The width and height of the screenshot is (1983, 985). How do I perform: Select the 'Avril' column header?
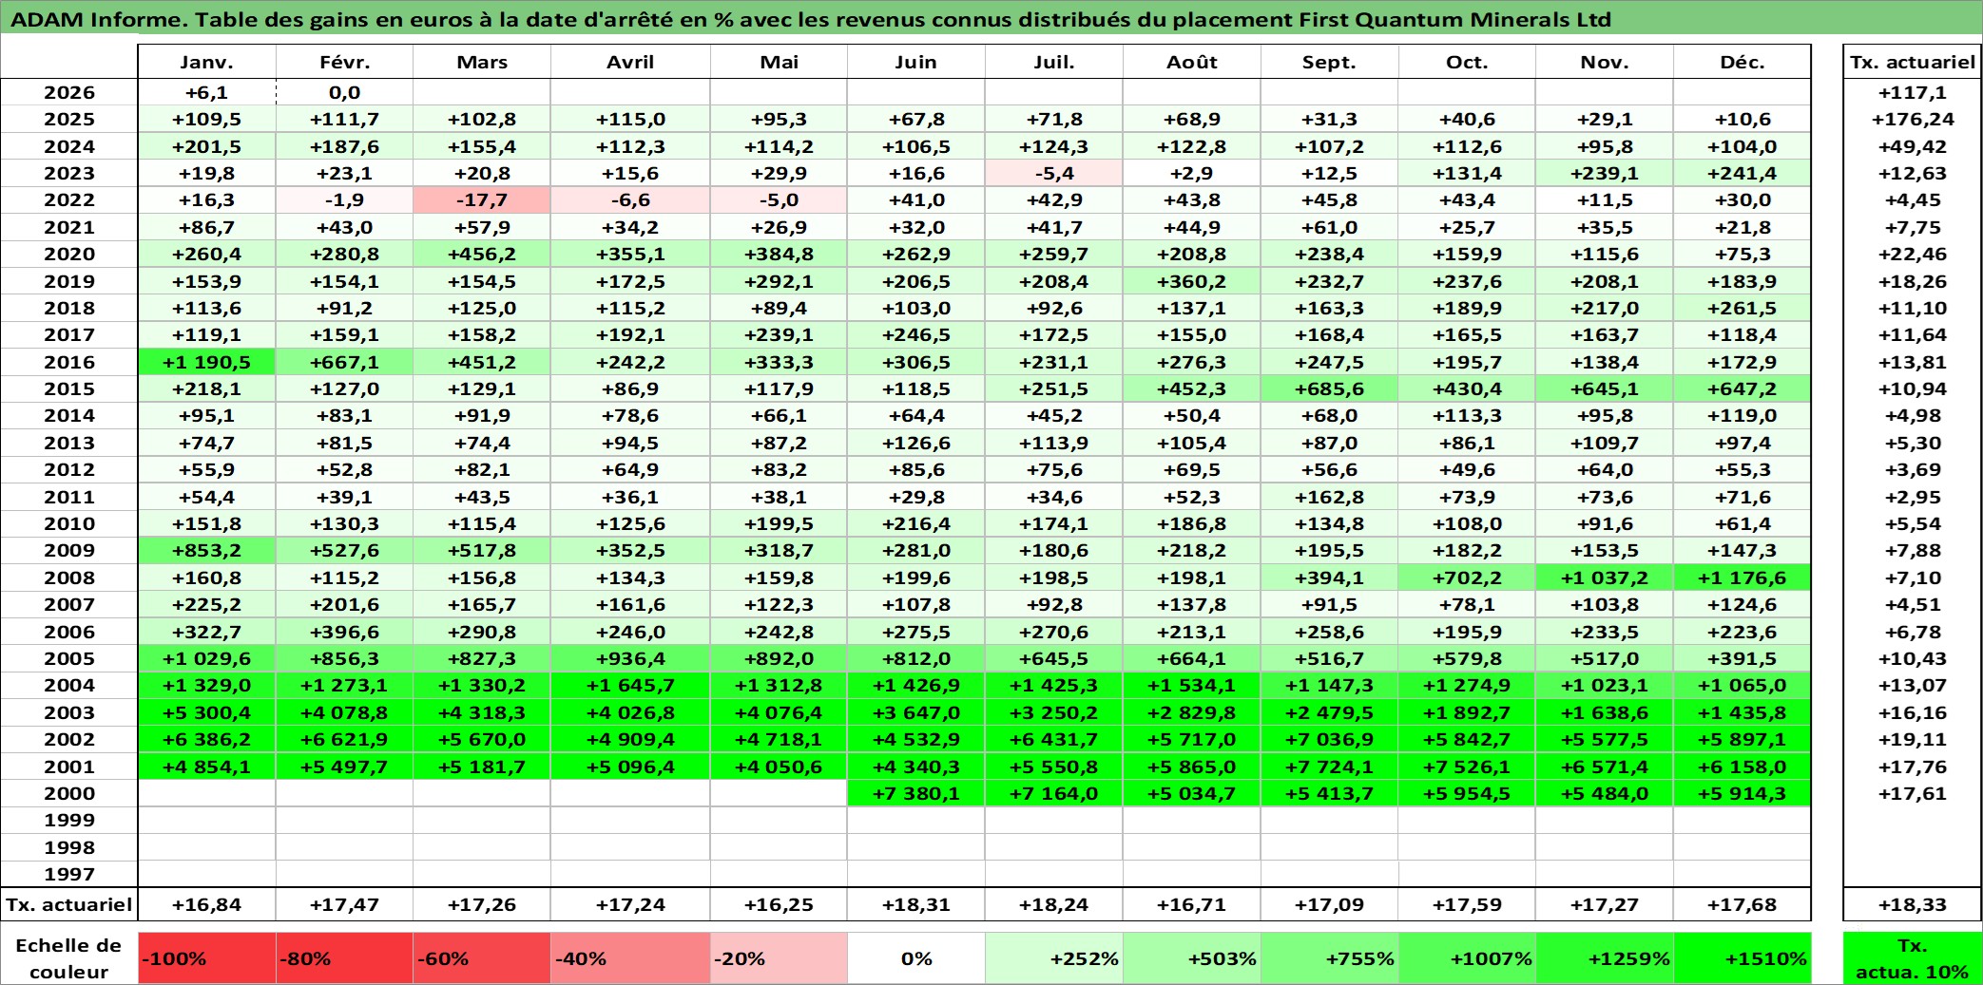pyautogui.click(x=630, y=62)
